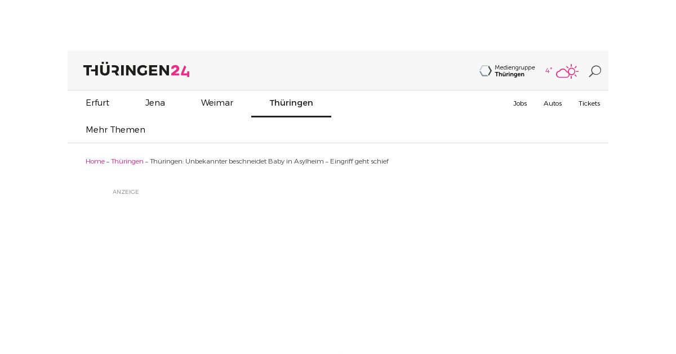Select the active Thüringen nav tab
676x354 pixels.
pos(291,103)
